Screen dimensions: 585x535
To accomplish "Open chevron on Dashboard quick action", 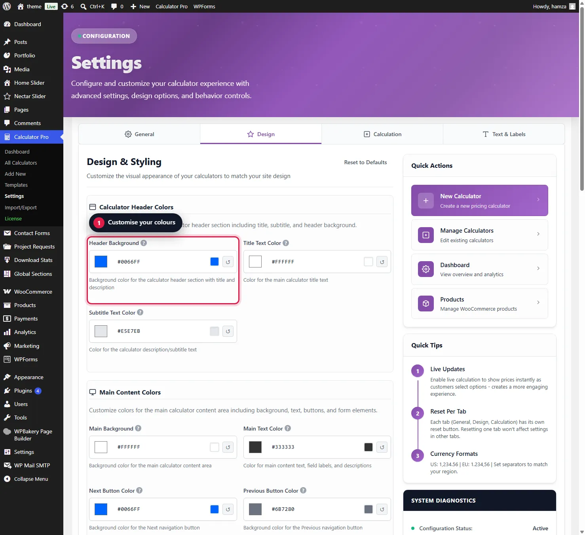I will coord(538,268).
